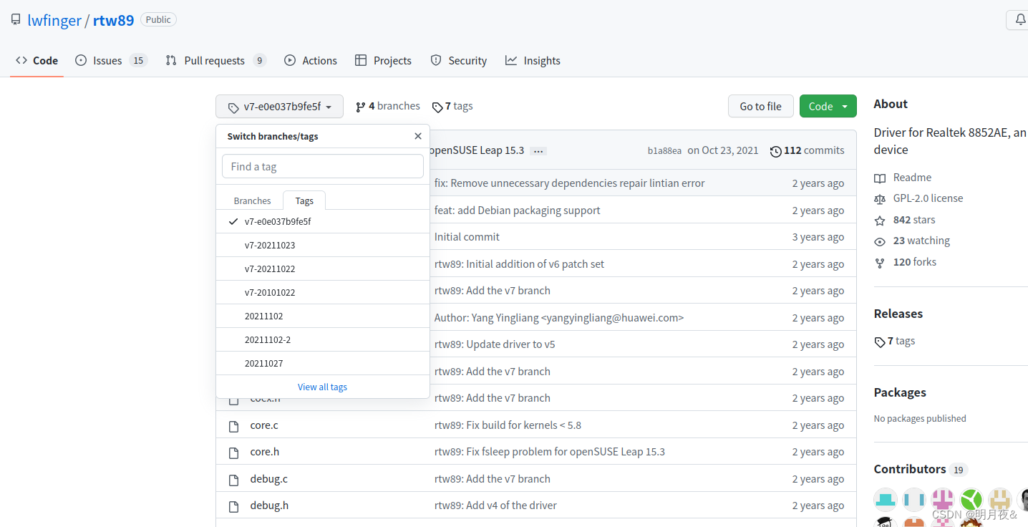Select tag v7-20211023
Image resolution: width=1028 pixels, height=527 pixels.
pyautogui.click(x=323, y=245)
